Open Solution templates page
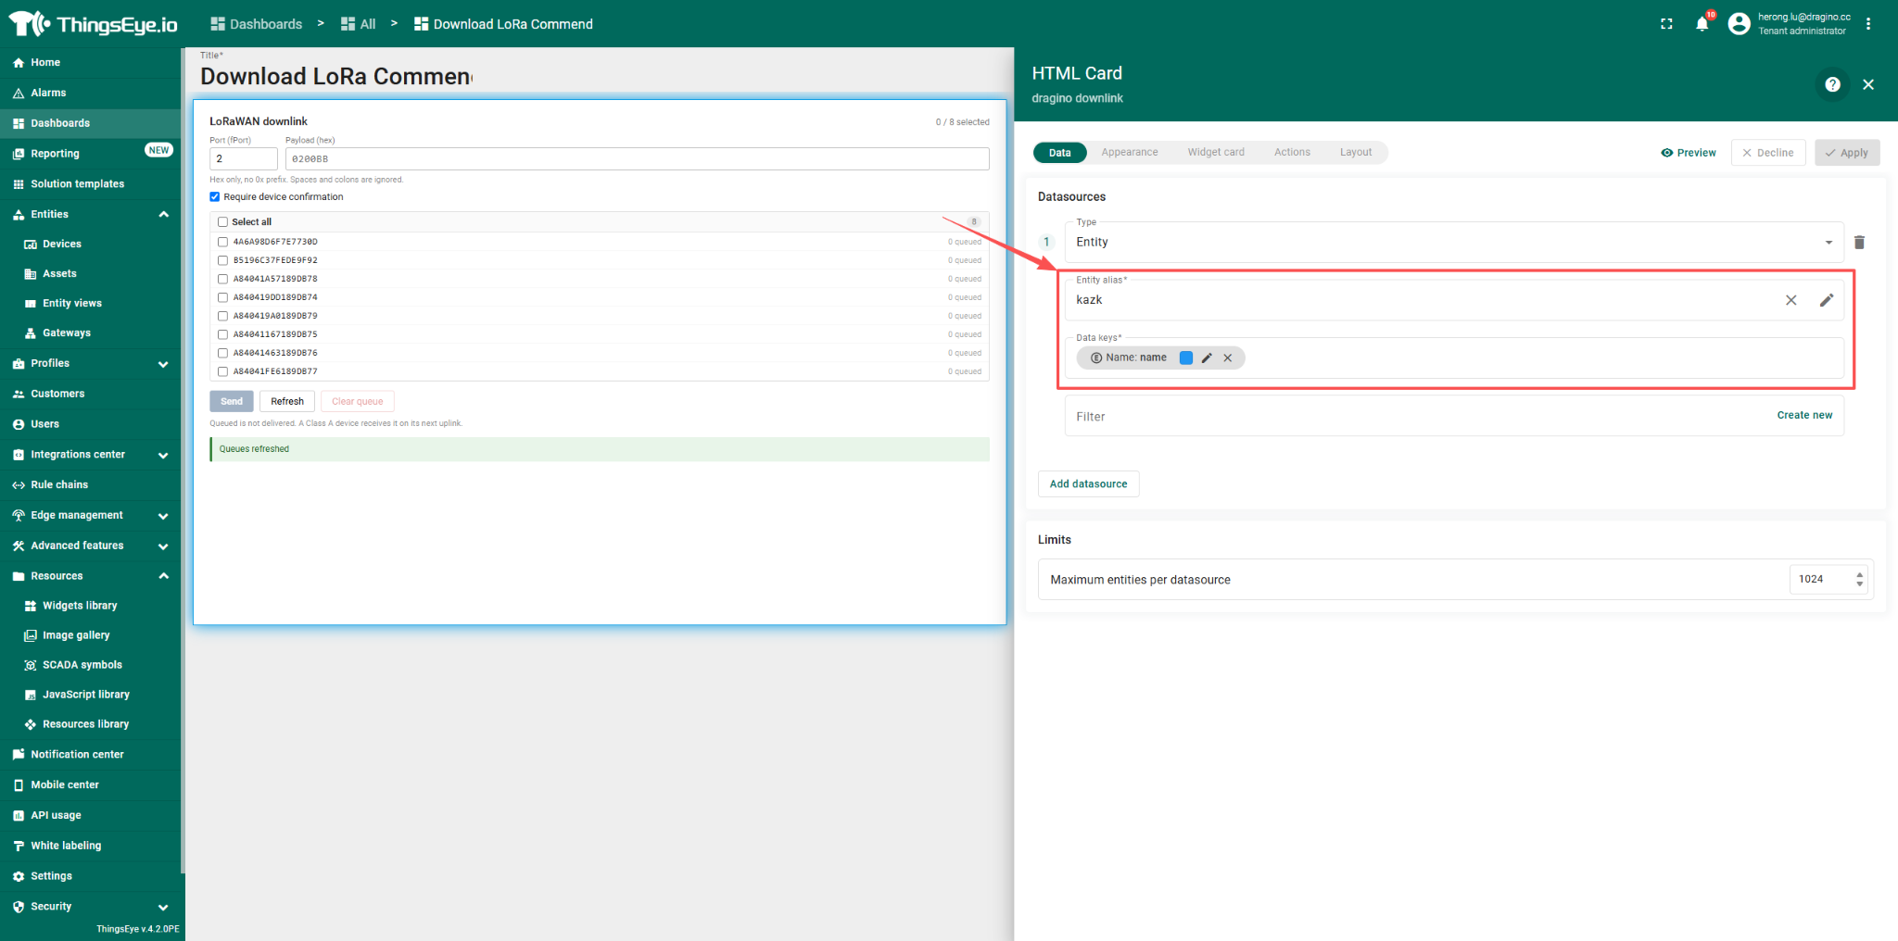 coord(90,183)
